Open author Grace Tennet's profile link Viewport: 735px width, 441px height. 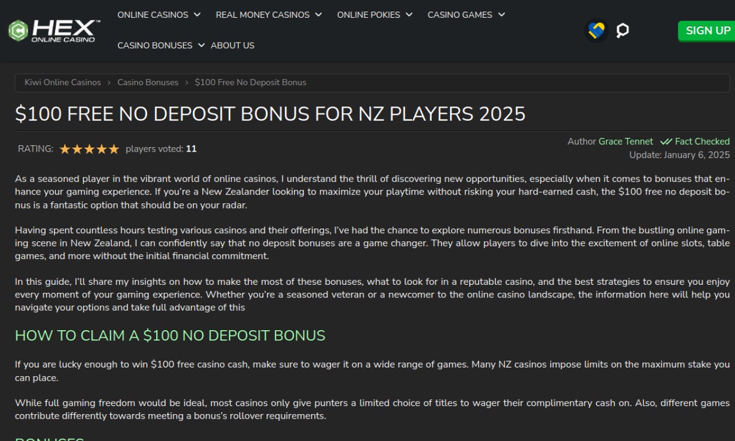[625, 141]
